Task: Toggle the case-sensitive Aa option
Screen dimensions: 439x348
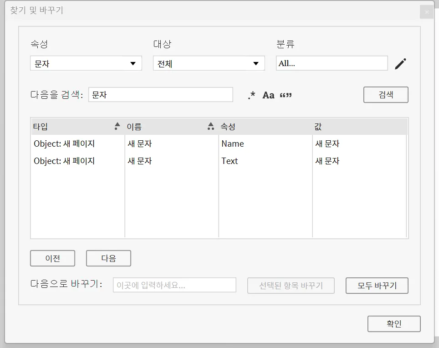Action: click(x=269, y=95)
